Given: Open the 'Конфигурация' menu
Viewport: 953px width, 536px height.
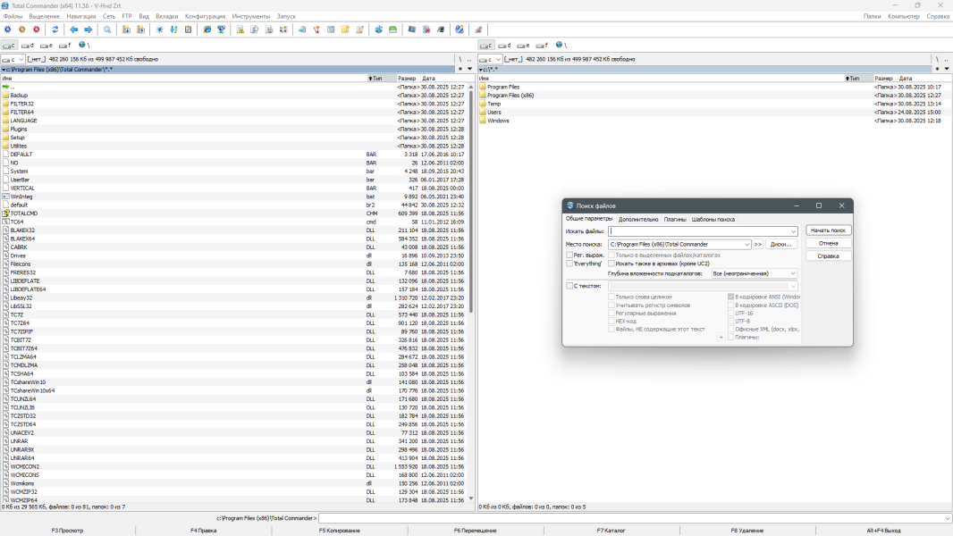Looking at the screenshot, I should coord(205,16).
